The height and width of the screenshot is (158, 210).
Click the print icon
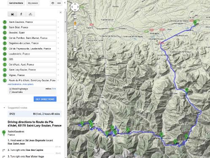[x=53, y=3]
